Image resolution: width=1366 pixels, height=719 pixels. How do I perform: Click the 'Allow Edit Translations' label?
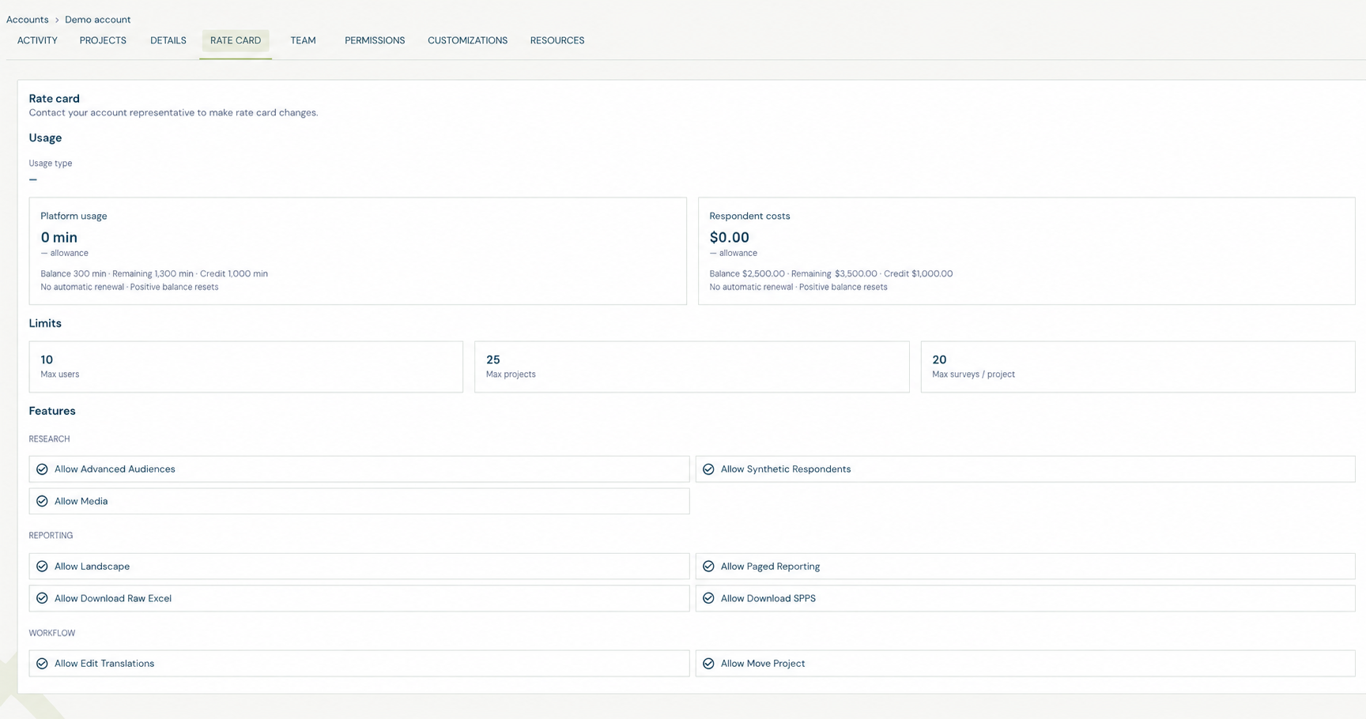104,664
